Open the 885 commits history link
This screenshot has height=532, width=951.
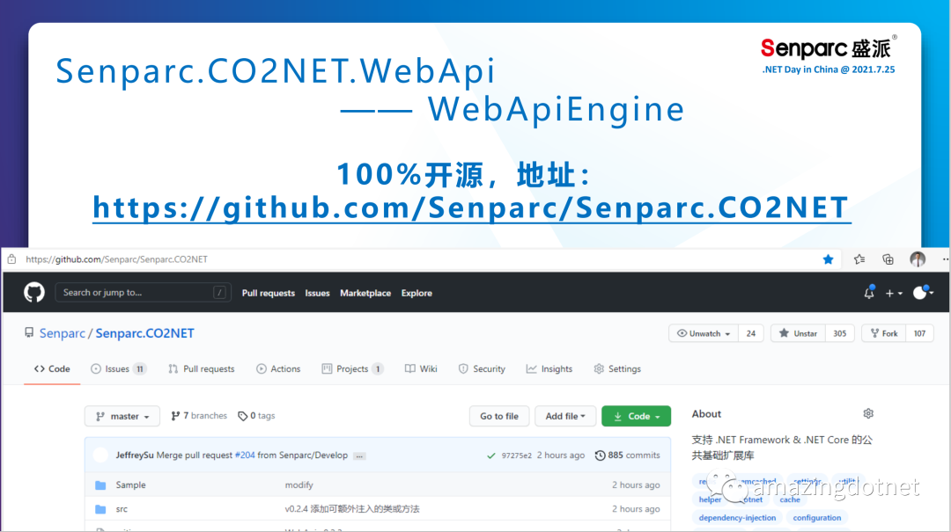[x=627, y=455]
